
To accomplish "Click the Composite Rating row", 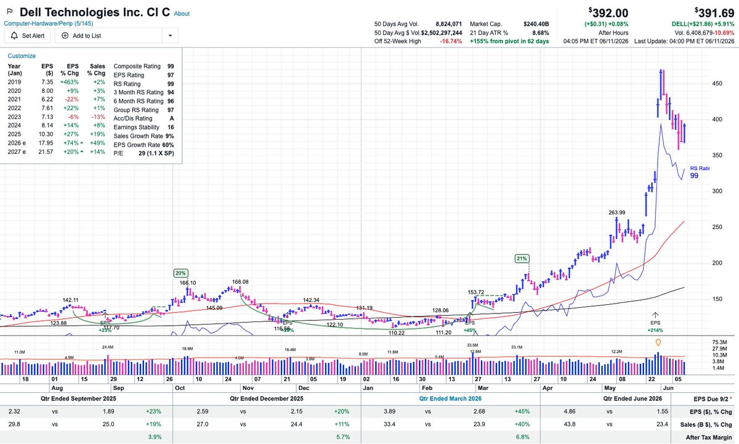I will (143, 67).
